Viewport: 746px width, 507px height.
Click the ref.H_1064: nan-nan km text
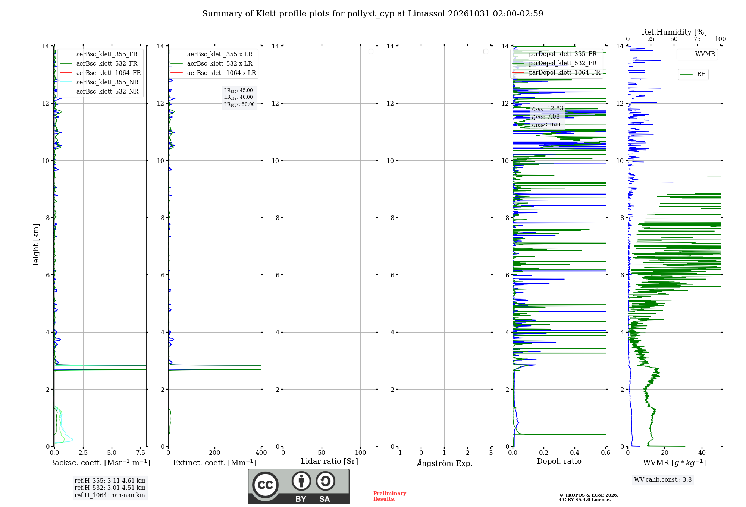pos(110,495)
